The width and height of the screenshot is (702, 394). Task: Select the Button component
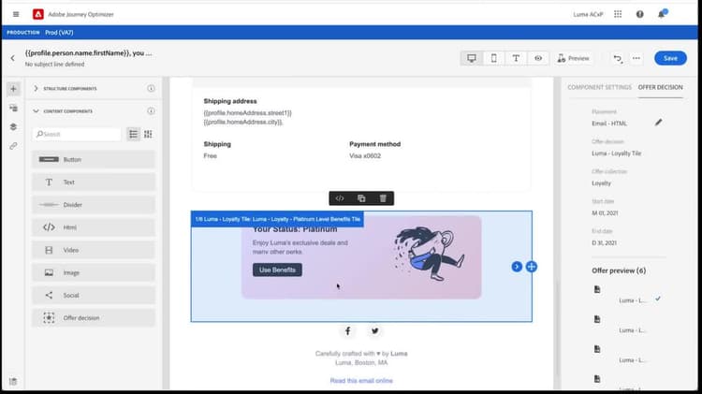click(94, 159)
